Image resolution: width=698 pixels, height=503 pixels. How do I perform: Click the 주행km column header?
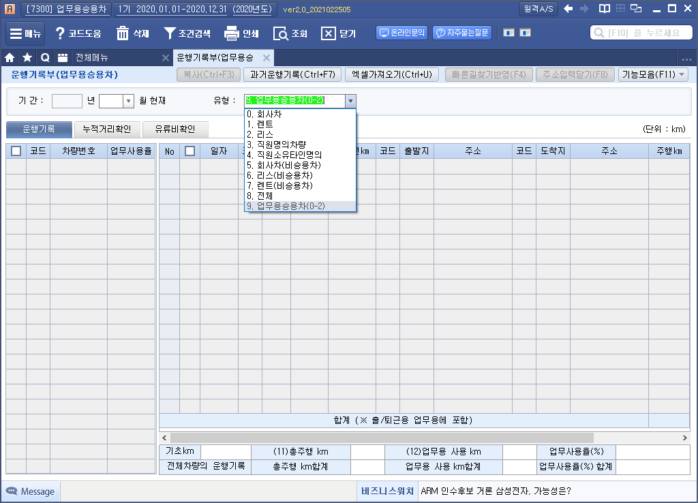669,151
